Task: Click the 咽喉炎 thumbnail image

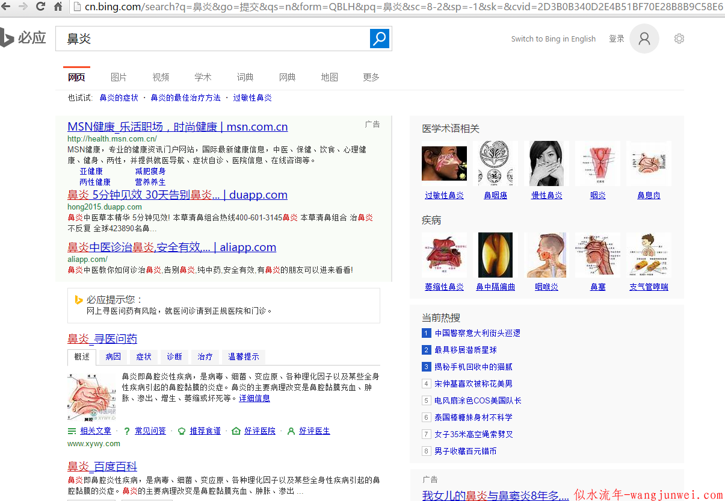Action: coord(546,255)
